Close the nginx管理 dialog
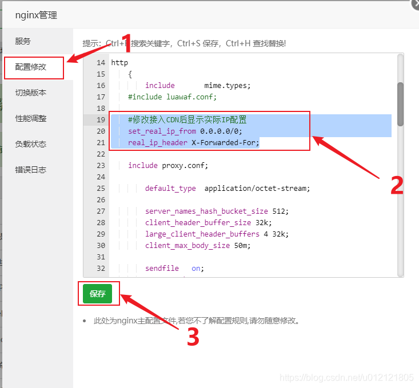Image resolution: width=419 pixels, height=388 pixels. pos(416,4)
